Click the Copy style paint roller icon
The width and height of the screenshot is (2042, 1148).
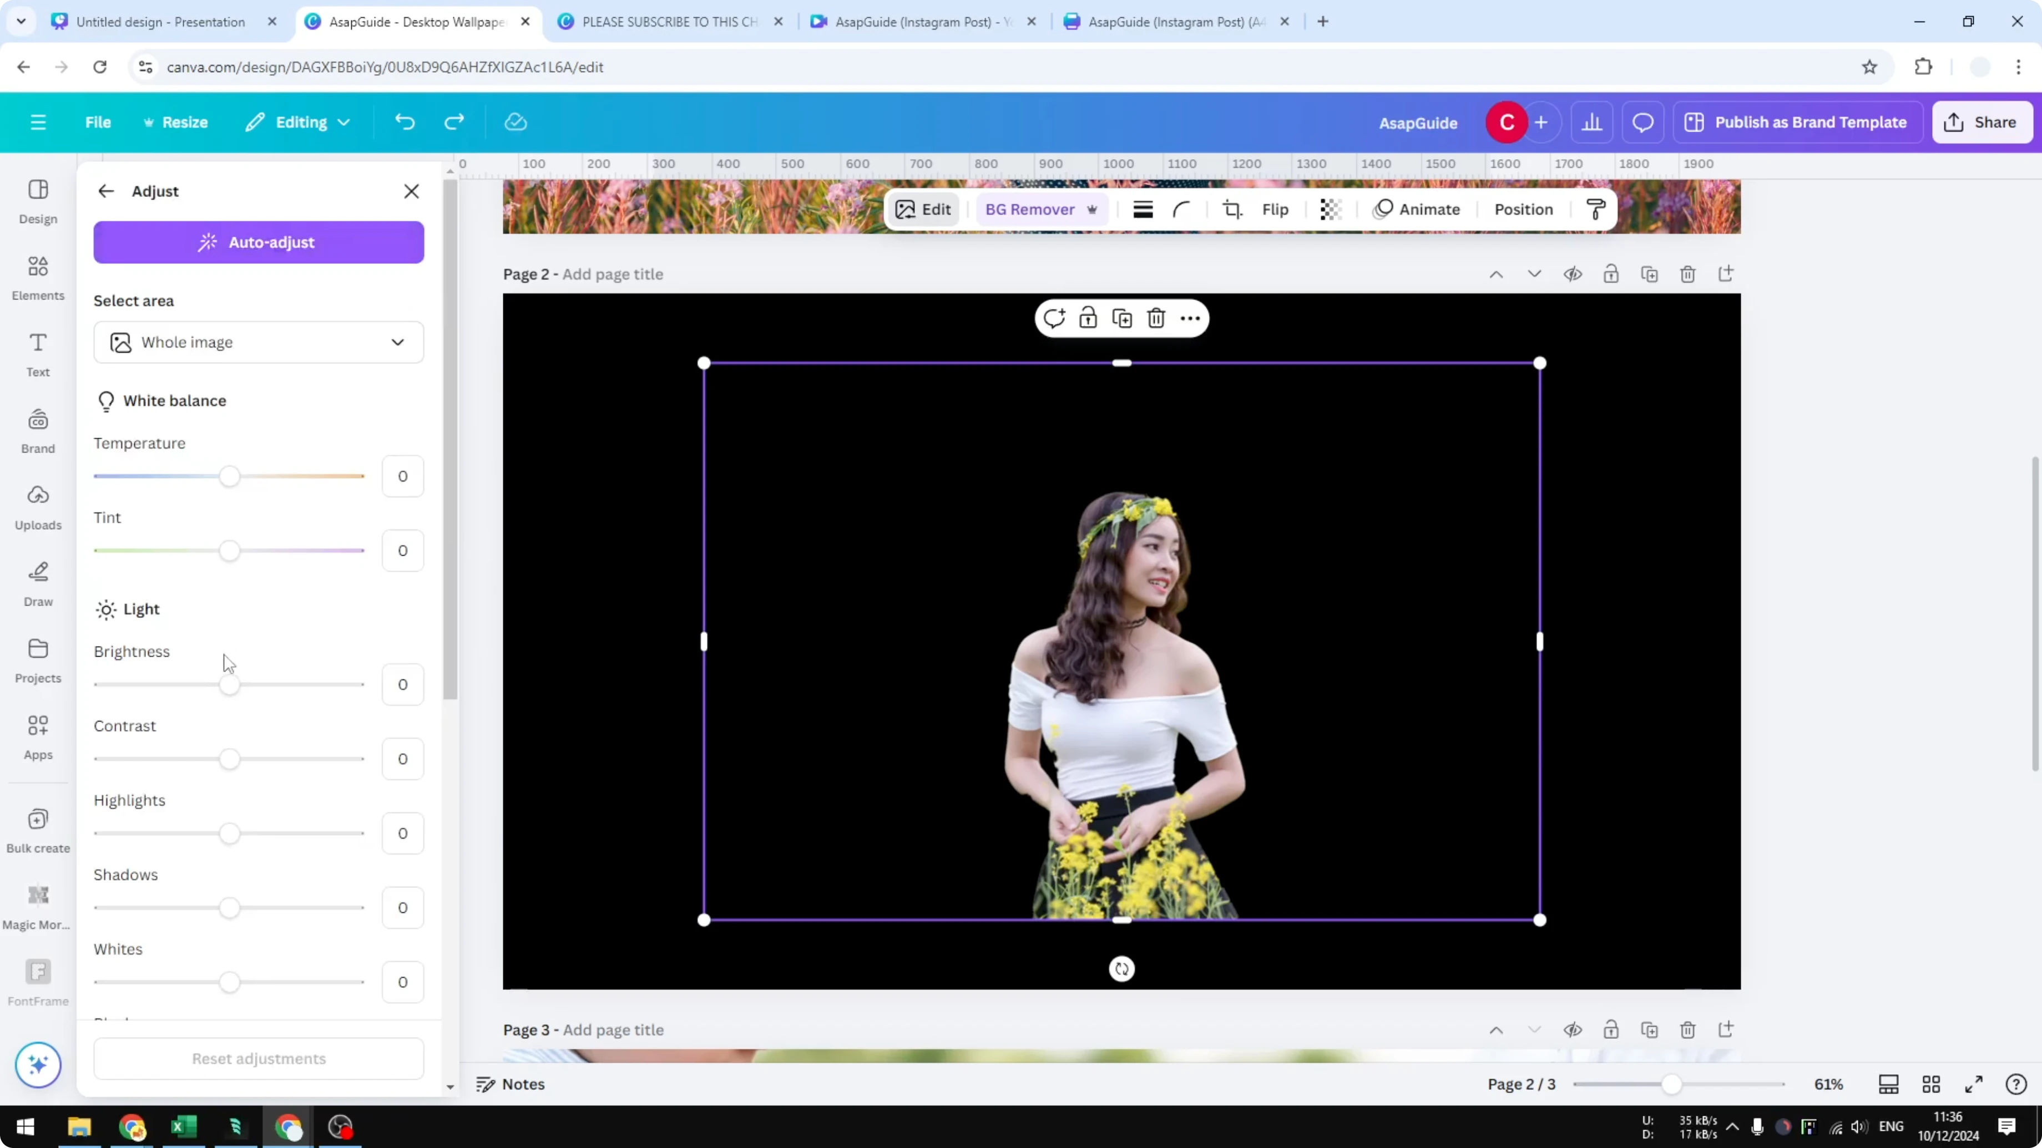[1596, 209]
